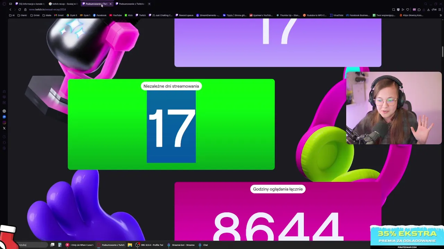Click the '35% EKSTRA' promo banner

(x=407, y=237)
